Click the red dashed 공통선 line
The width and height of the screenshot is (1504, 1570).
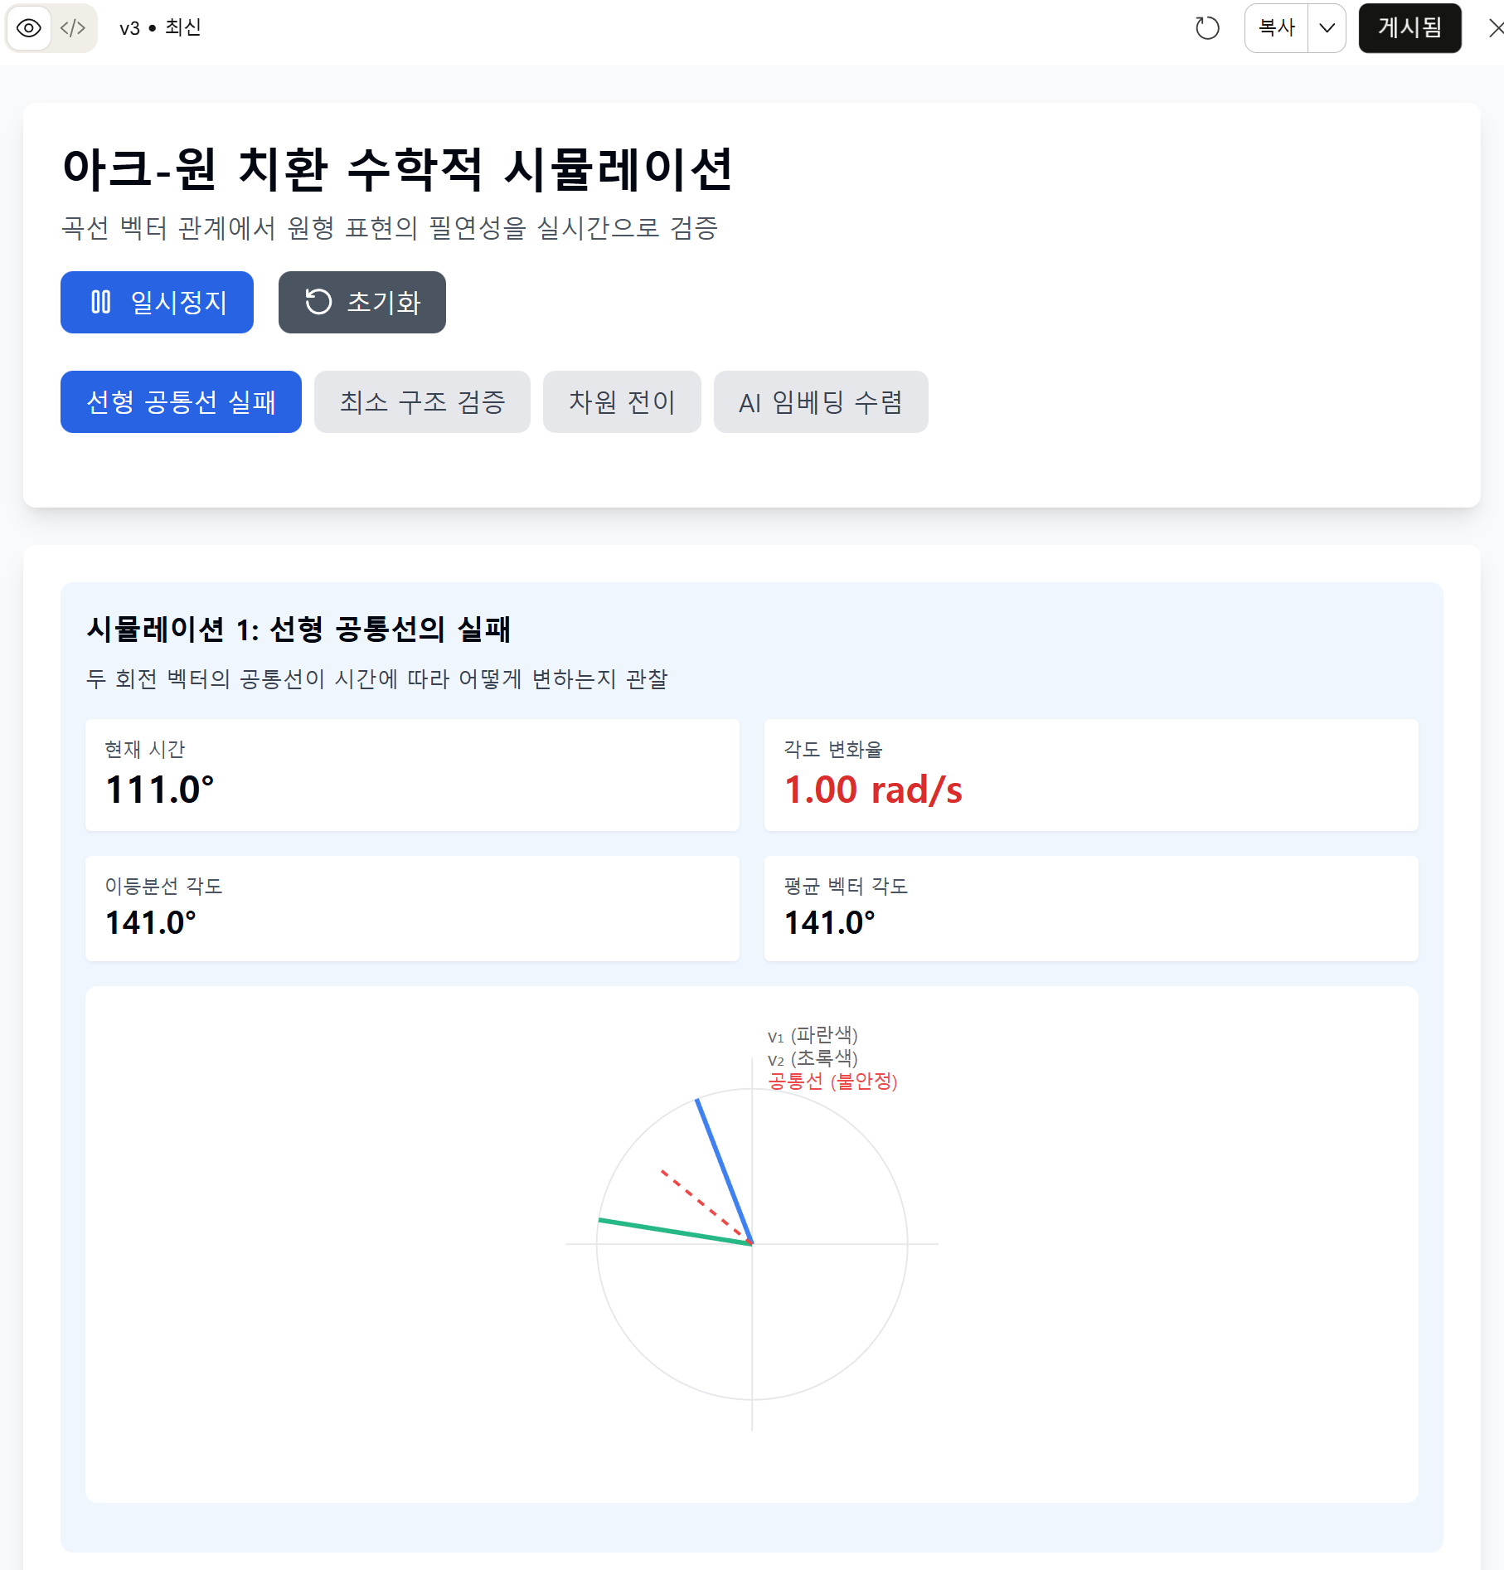point(705,1206)
